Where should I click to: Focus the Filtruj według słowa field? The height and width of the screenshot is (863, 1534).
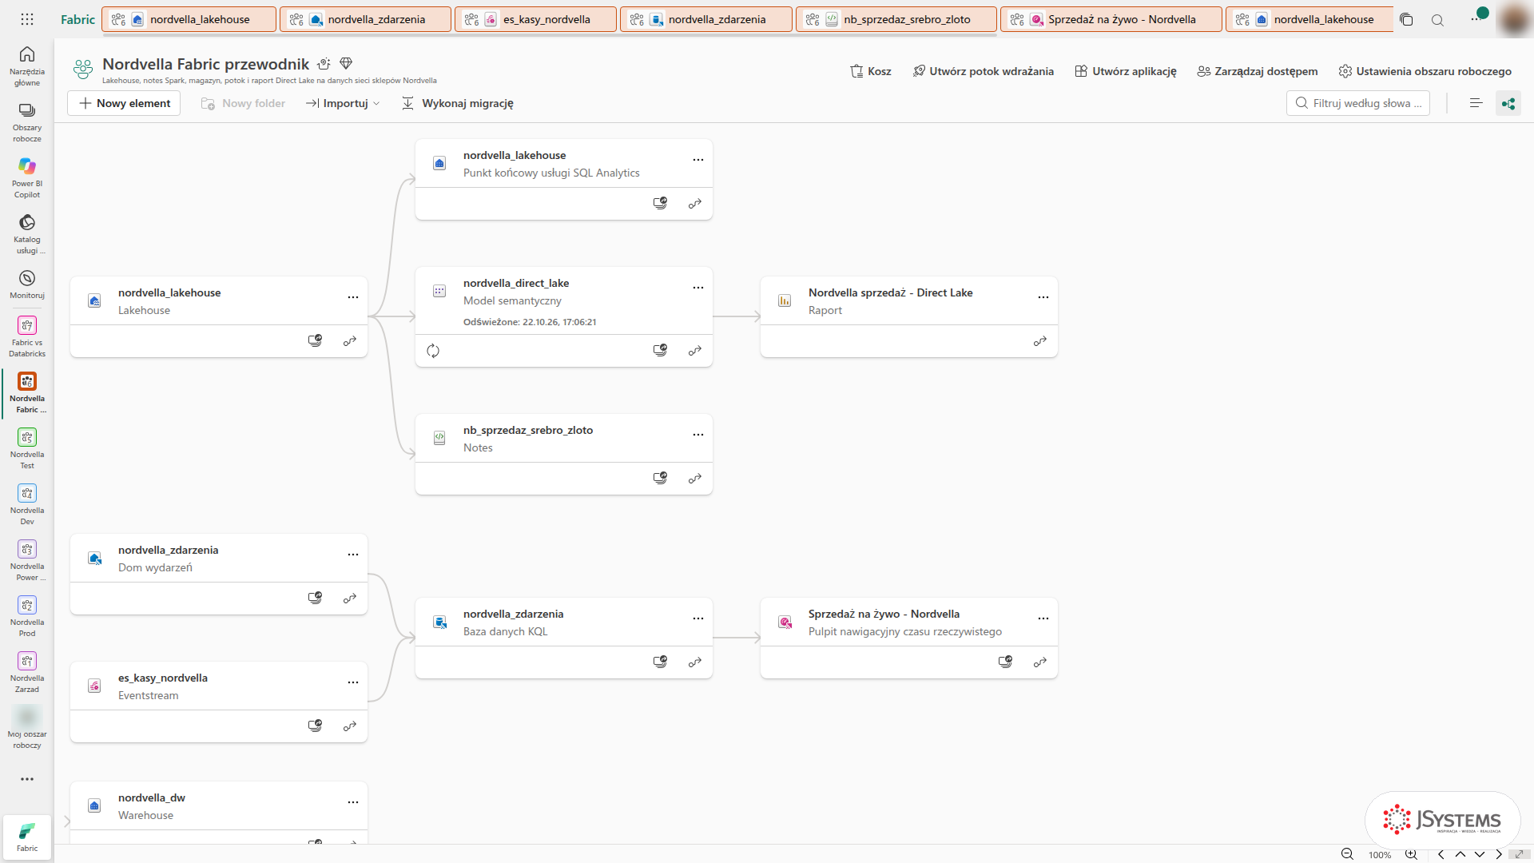click(1358, 103)
